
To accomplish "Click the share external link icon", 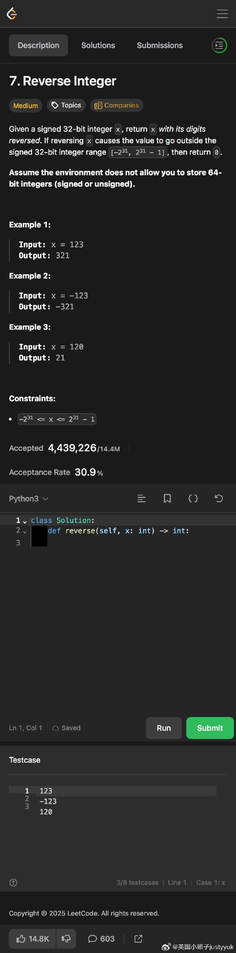I will tap(138, 939).
